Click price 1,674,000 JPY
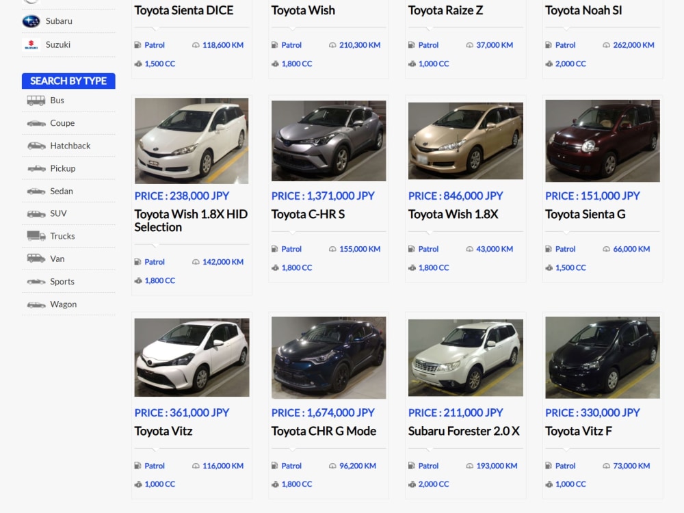The width and height of the screenshot is (684, 513). [x=323, y=412]
